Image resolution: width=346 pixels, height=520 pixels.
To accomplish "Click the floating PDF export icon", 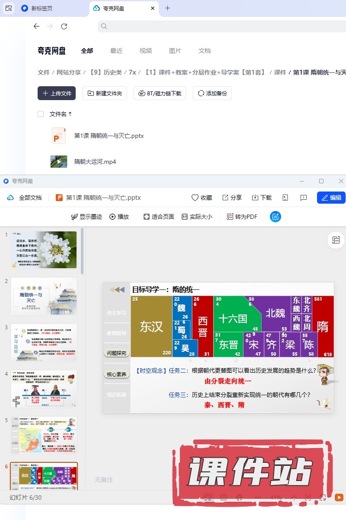I will click(336, 240).
